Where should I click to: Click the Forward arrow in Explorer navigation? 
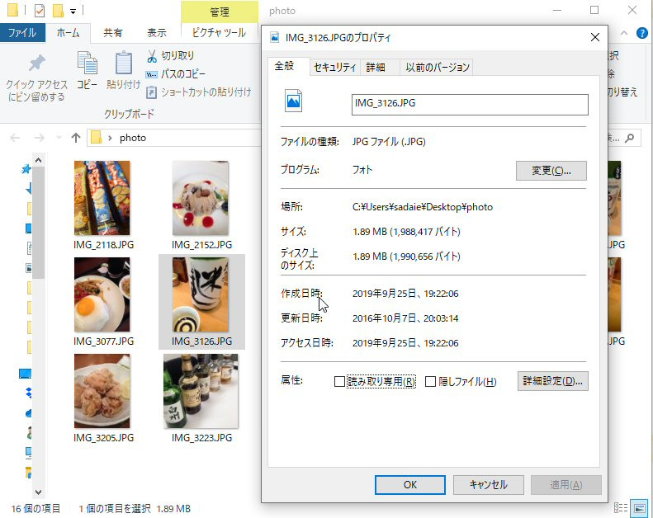click(x=39, y=138)
